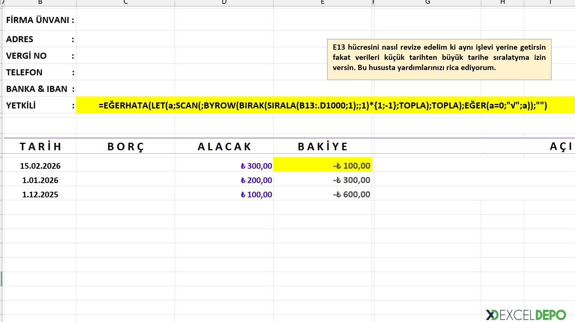This screenshot has width=575, height=322.
Task: Click the date cell 1.12.2025
Action: click(40, 194)
